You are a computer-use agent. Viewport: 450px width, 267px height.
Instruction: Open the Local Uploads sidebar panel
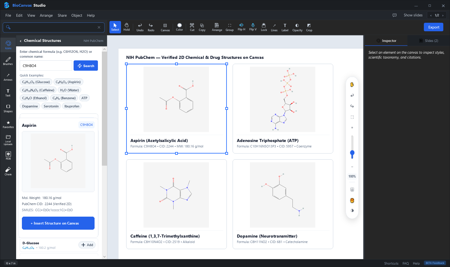pyautogui.click(x=8, y=140)
